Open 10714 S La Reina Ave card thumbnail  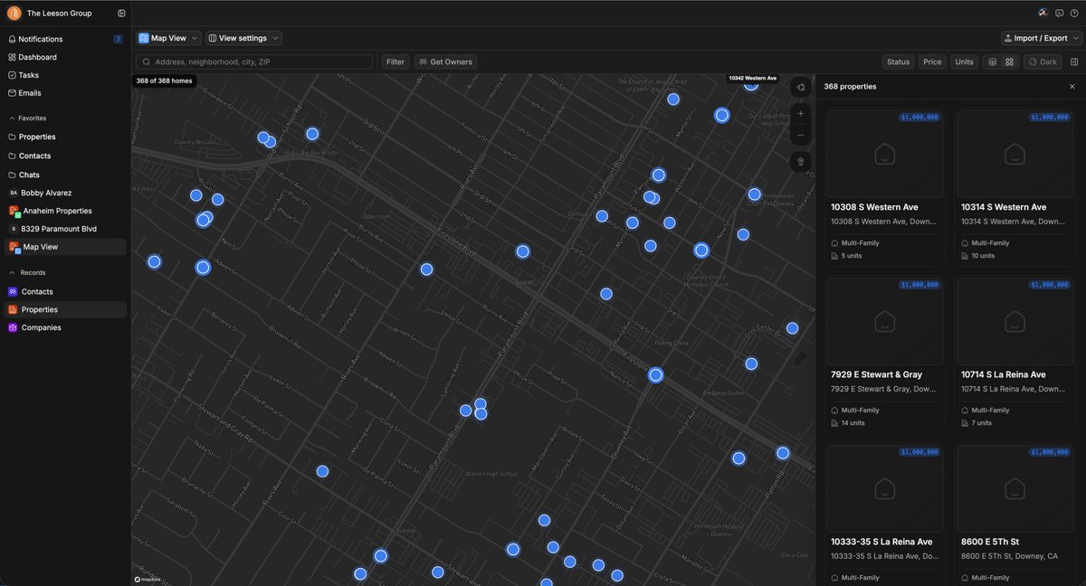[x=1015, y=321]
